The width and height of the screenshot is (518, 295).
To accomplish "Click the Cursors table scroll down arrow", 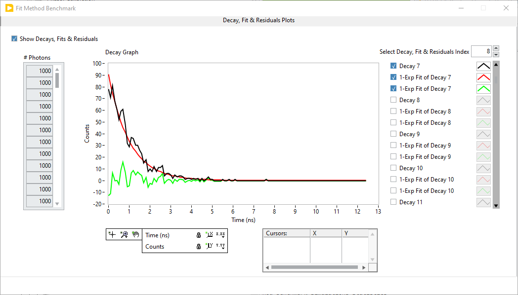I will [x=372, y=259].
